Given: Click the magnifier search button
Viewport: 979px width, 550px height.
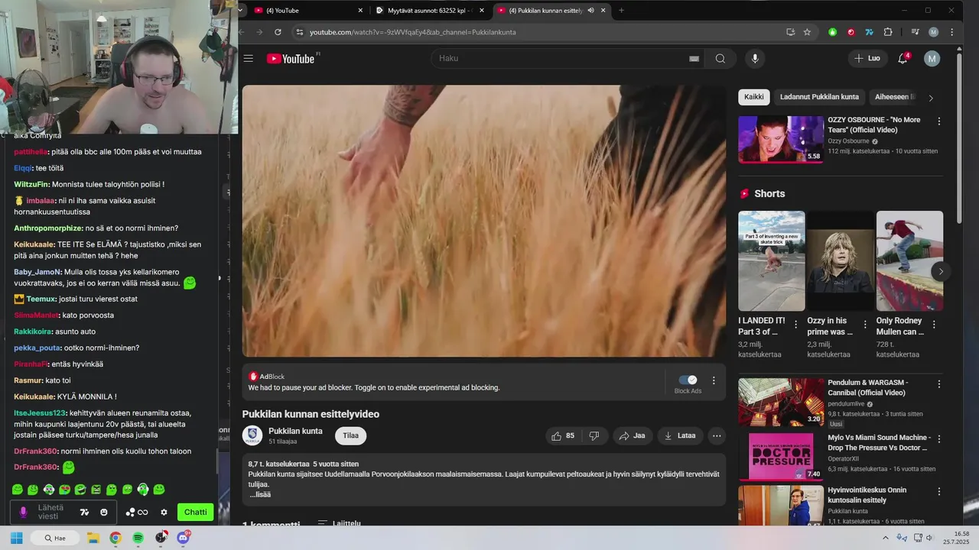Looking at the screenshot, I should [x=720, y=59].
